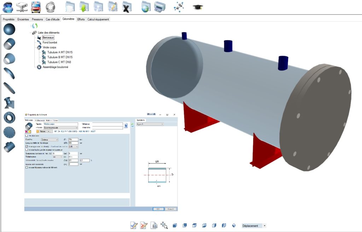The height and width of the screenshot is (232, 362).
Task: Toggle the checked checkbox beside coefficient 0.85
Action: (x=27, y=146)
